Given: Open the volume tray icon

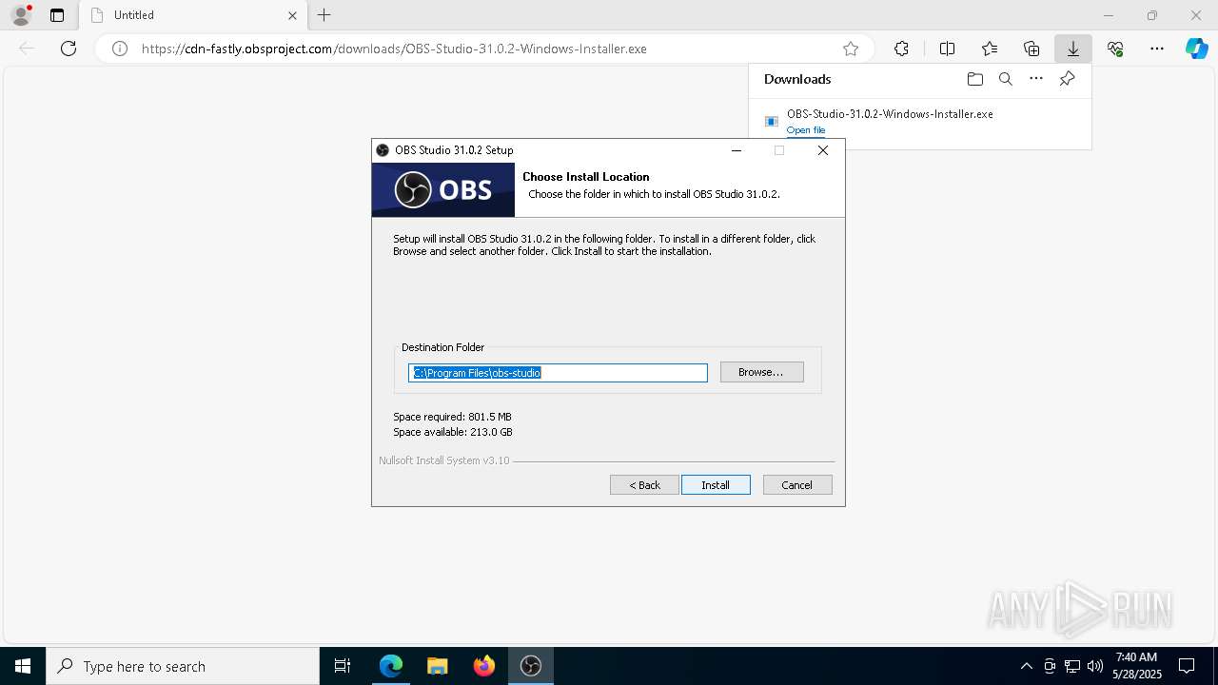Looking at the screenshot, I should 1095,666.
